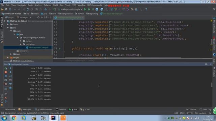Toggle the Structure tool window stripe
This screenshot has height=121, width=216.
[x=2, y=37]
